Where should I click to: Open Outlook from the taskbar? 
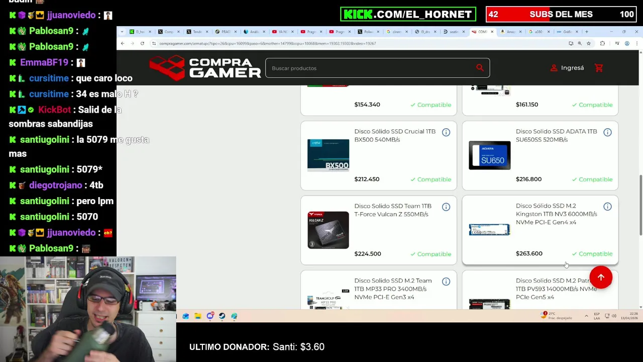tap(186, 316)
